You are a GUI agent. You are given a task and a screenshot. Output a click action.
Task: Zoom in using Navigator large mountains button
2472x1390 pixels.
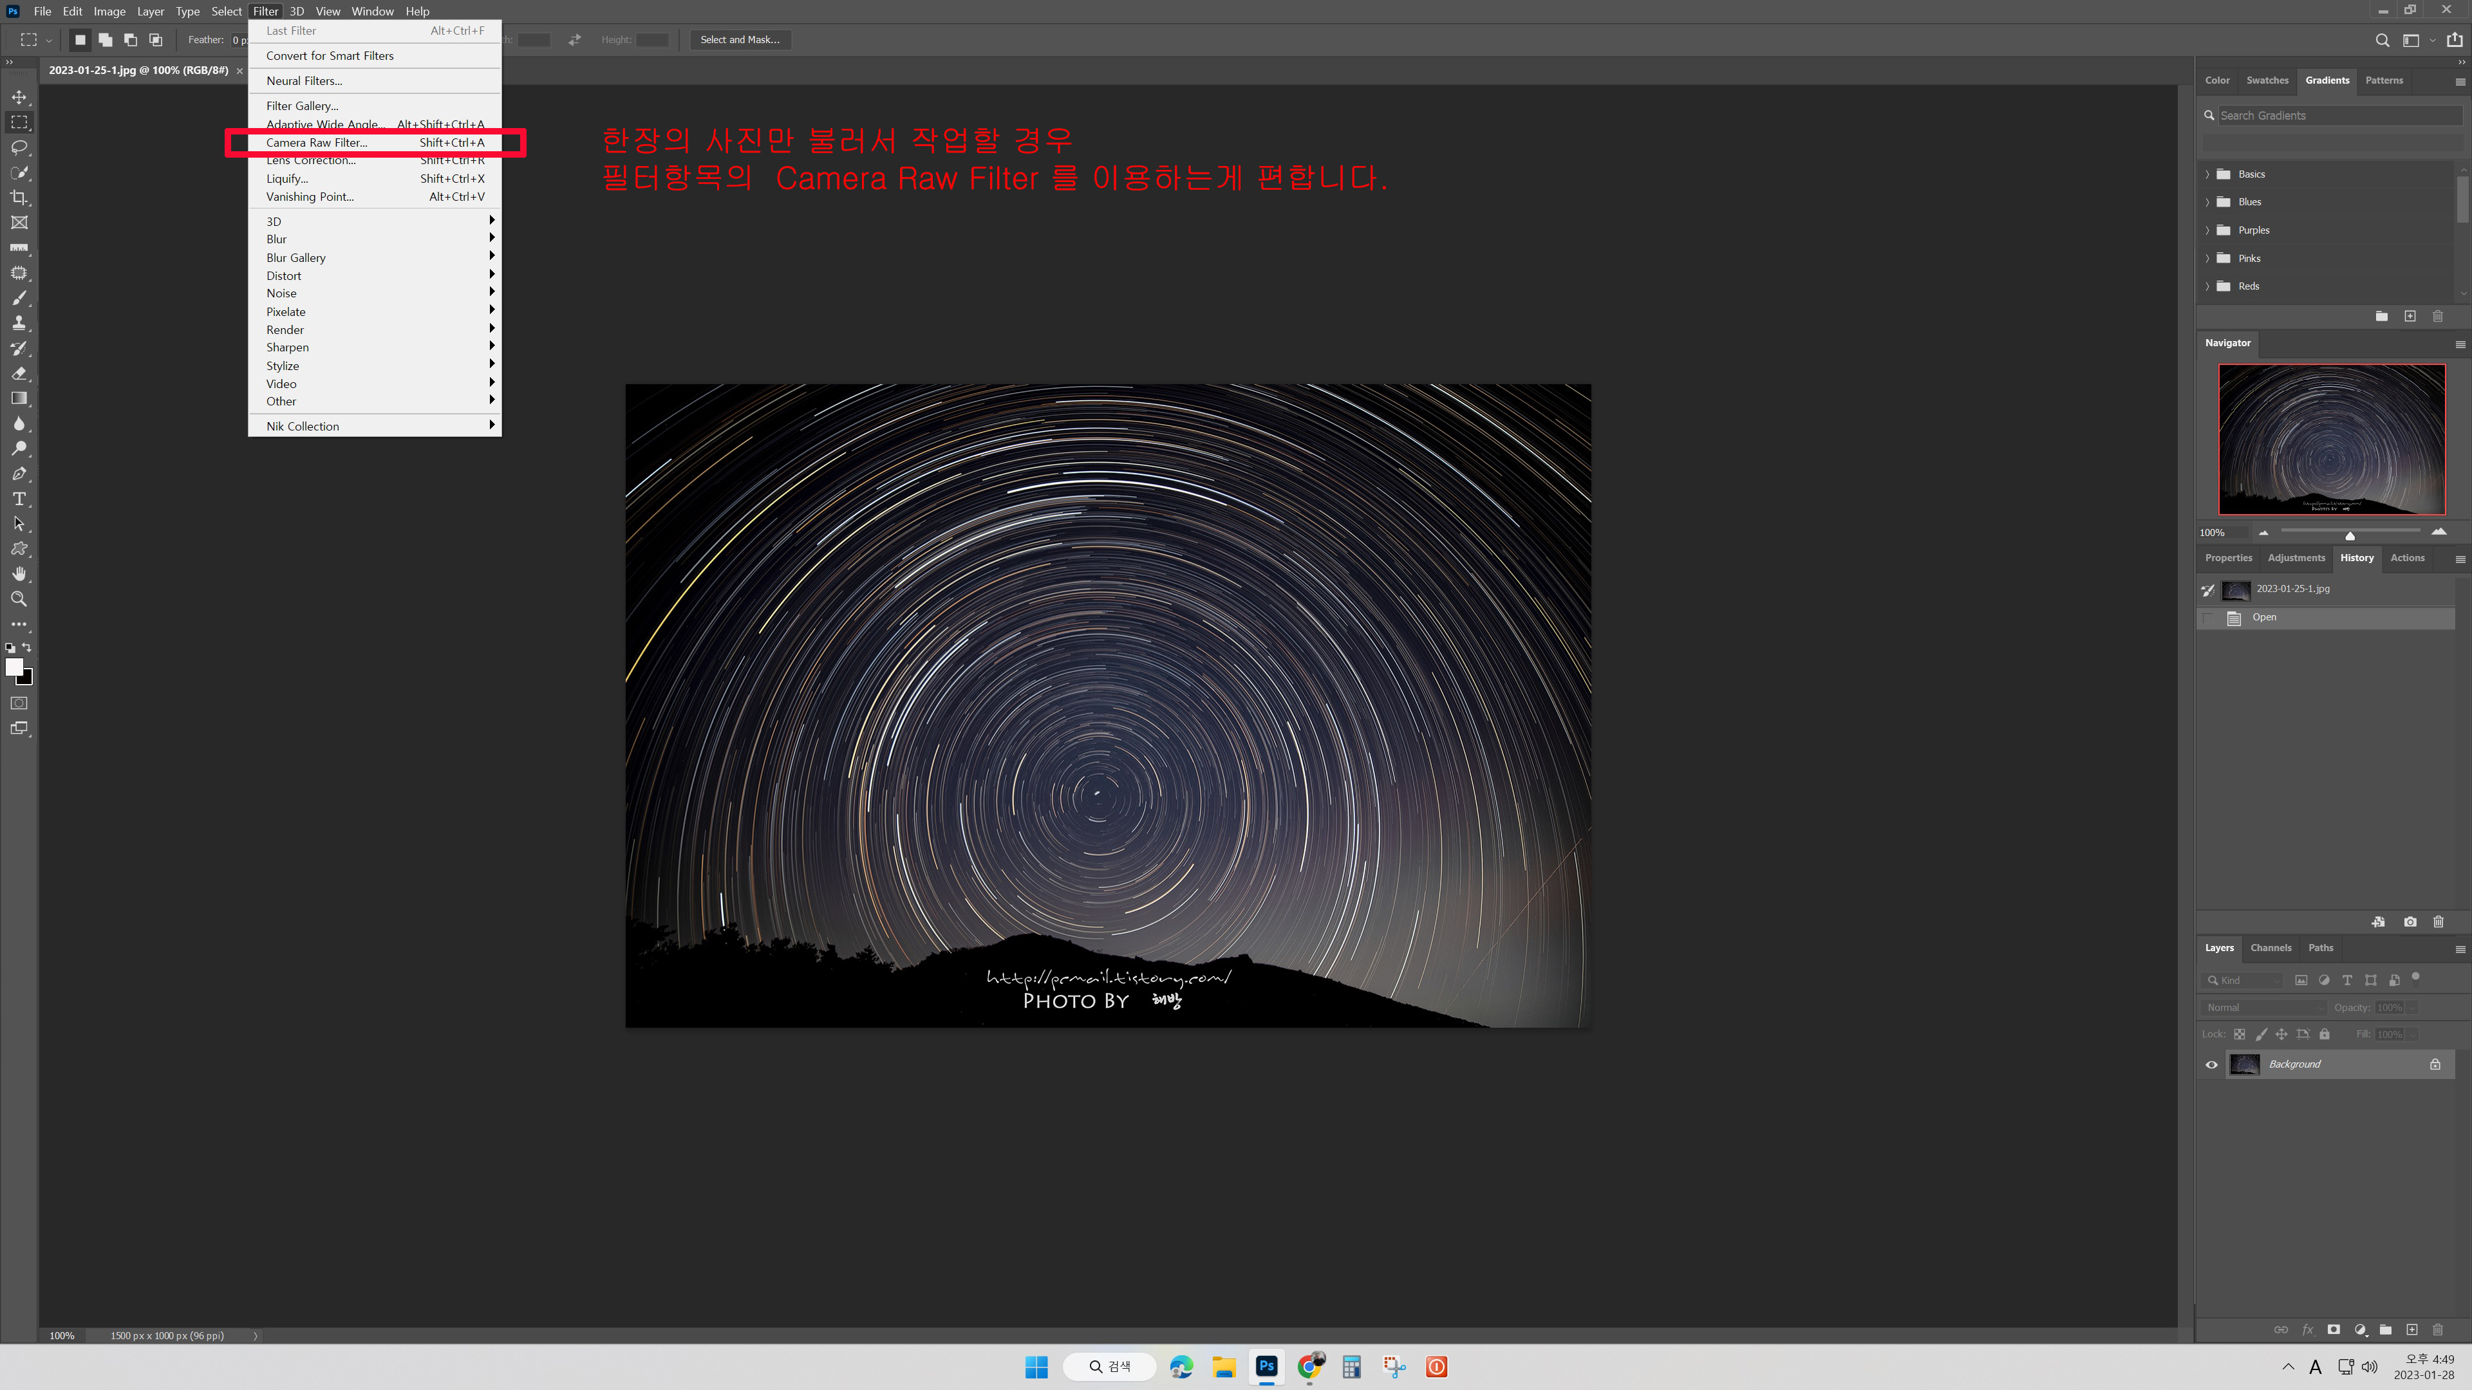(x=2439, y=532)
